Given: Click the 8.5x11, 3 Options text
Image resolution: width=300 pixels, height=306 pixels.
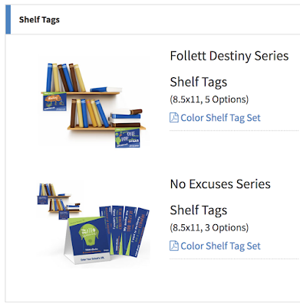Looking at the screenshot, I should click(x=209, y=227).
